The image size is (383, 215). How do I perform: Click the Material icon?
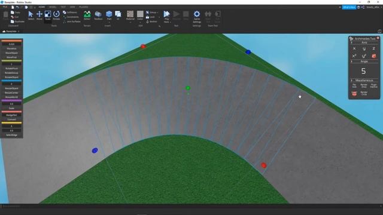pos(130,14)
